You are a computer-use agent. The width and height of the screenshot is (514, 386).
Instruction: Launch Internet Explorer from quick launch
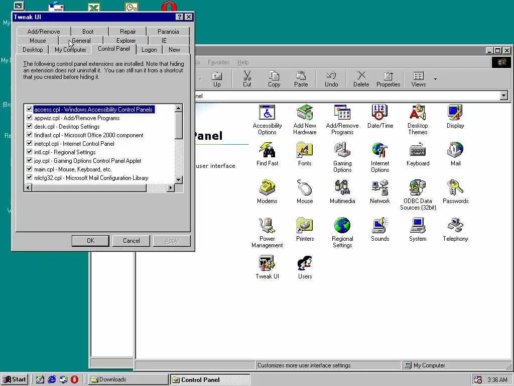coord(52,379)
